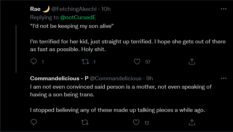Open the three-dot menu on Rae's tweet

coord(224,9)
